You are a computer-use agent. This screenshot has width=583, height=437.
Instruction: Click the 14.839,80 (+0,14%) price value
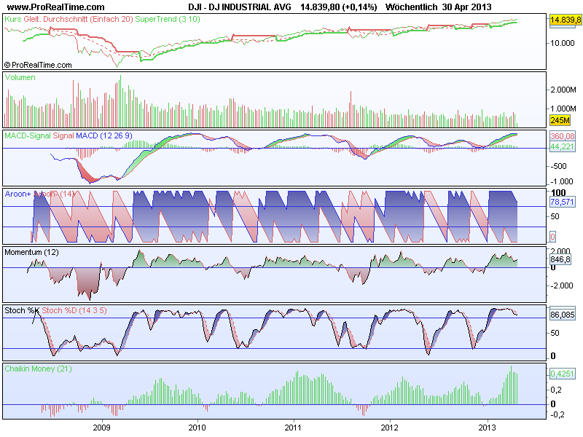pos(338,7)
